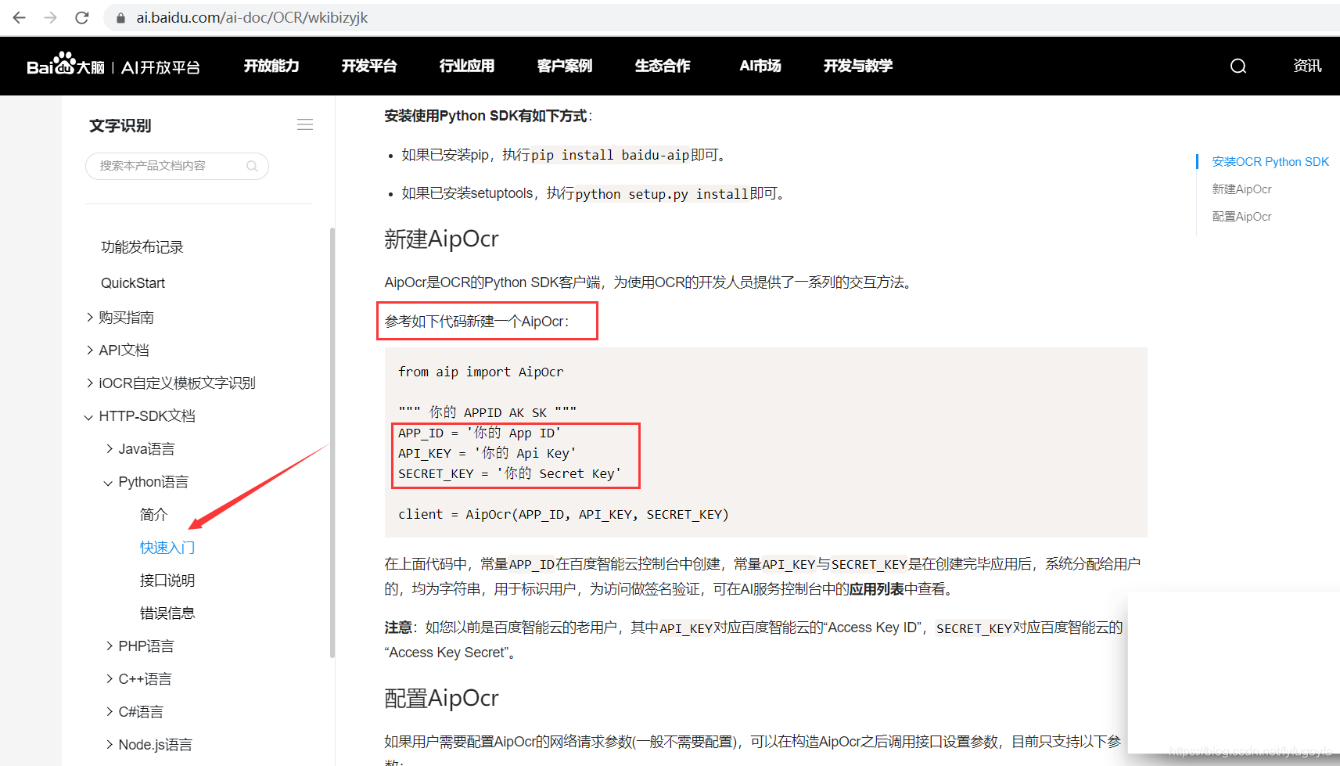The height and width of the screenshot is (766, 1340).
Task: Click the browser back arrow
Action: tap(20, 17)
